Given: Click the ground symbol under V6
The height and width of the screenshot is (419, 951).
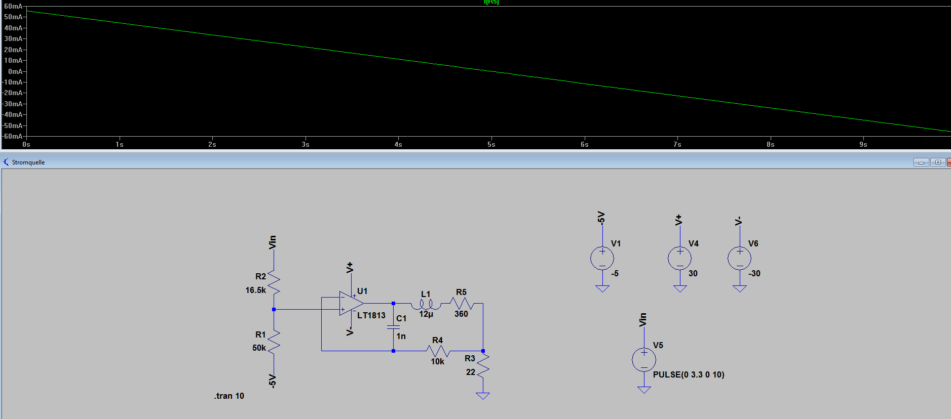Looking at the screenshot, I should [740, 288].
